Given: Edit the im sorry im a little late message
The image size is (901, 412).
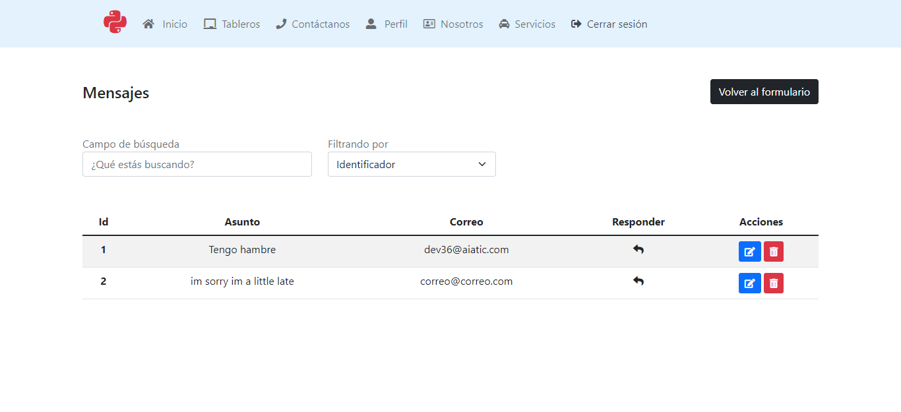Looking at the screenshot, I should tap(750, 283).
